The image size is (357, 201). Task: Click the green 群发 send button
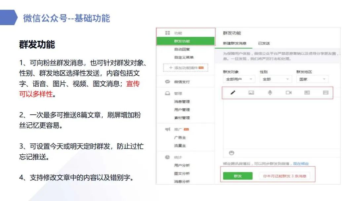coord(238,176)
